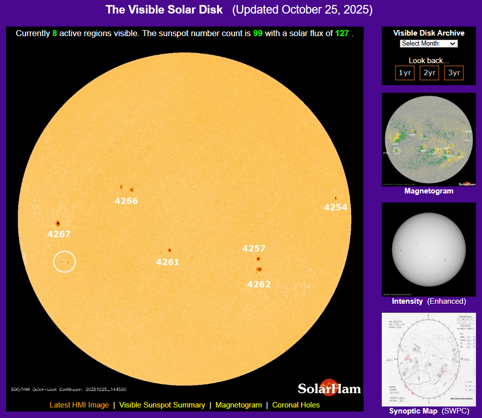Click the 3yr look back button
Image resolution: width=482 pixels, height=418 pixels.
pyautogui.click(x=454, y=73)
